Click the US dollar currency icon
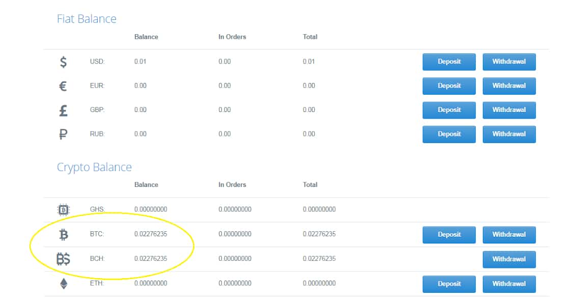This screenshot has width=573, height=302. [63, 62]
